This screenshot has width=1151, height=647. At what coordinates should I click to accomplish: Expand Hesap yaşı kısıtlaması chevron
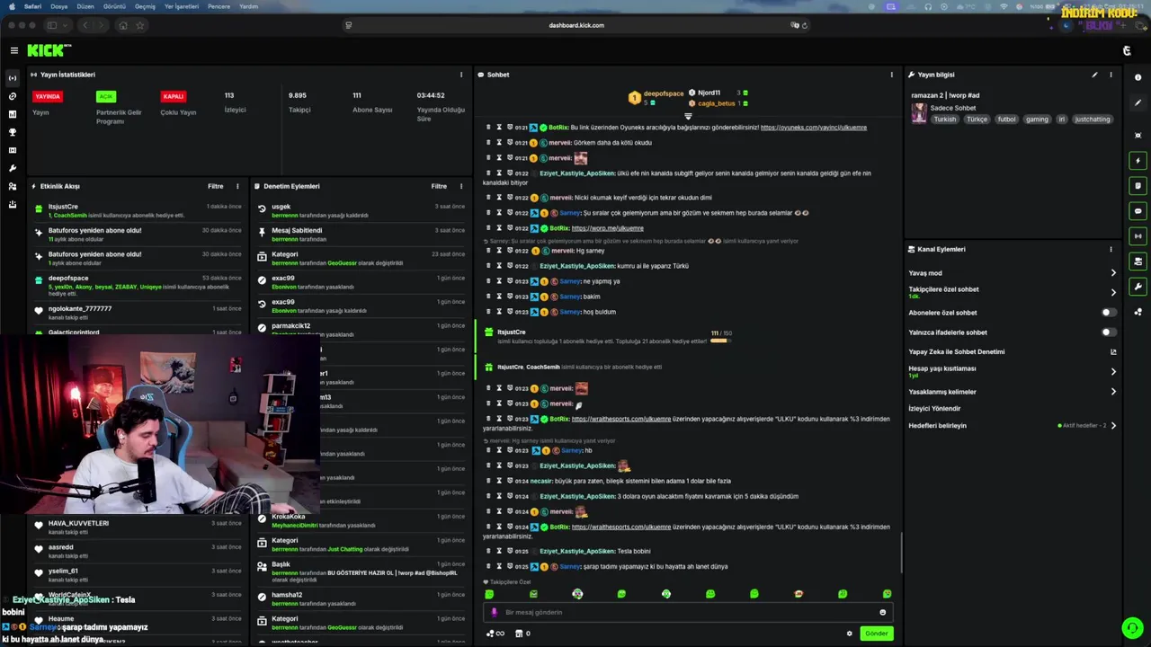[1113, 371]
